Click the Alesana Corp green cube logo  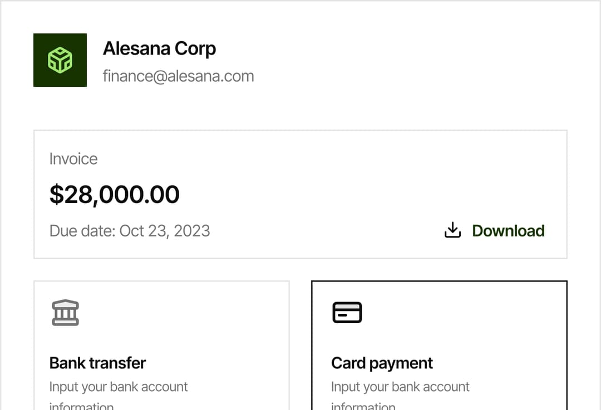click(x=60, y=60)
